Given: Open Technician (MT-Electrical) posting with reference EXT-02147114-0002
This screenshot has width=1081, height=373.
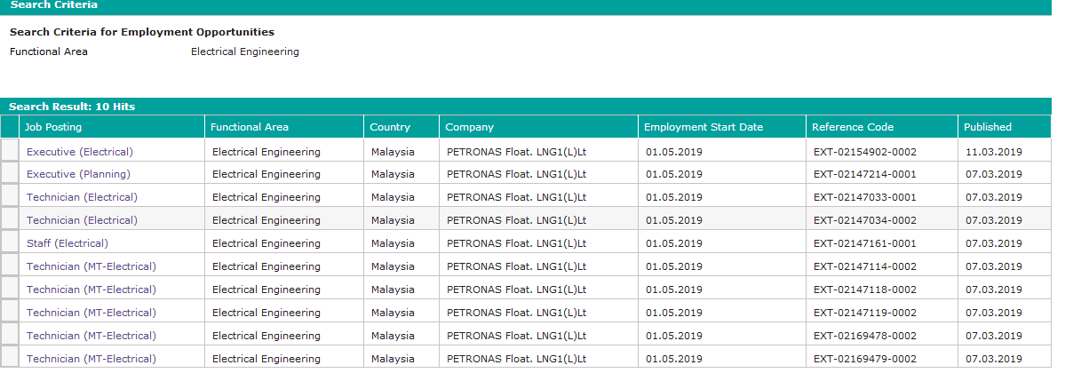Looking at the screenshot, I should point(91,266).
